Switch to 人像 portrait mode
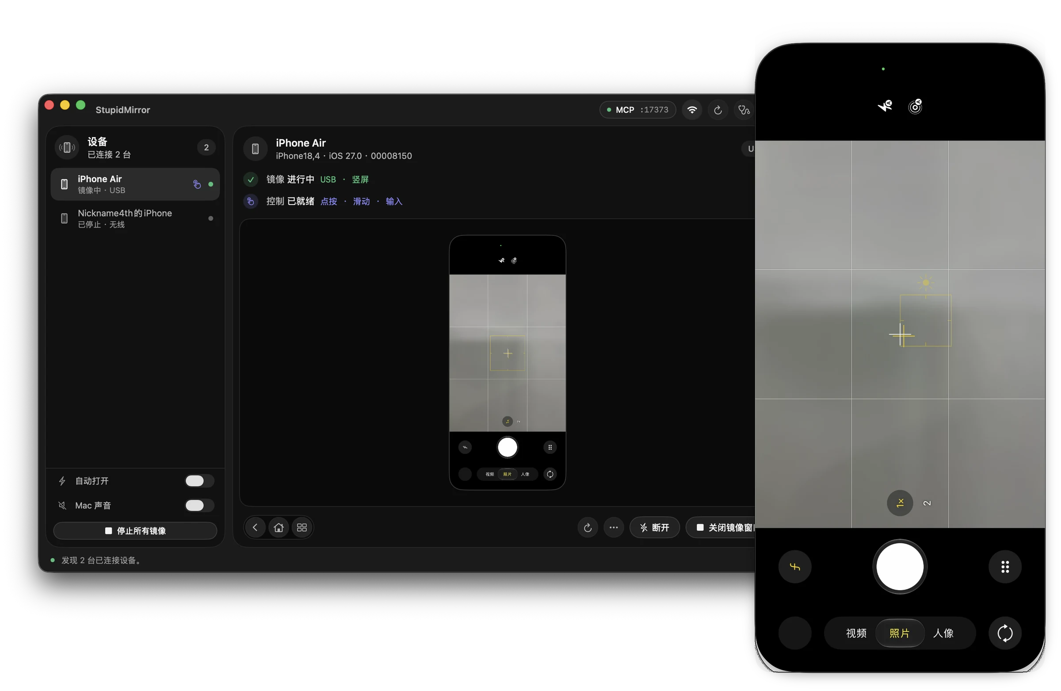1061x691 pixels. pos(943,633)
